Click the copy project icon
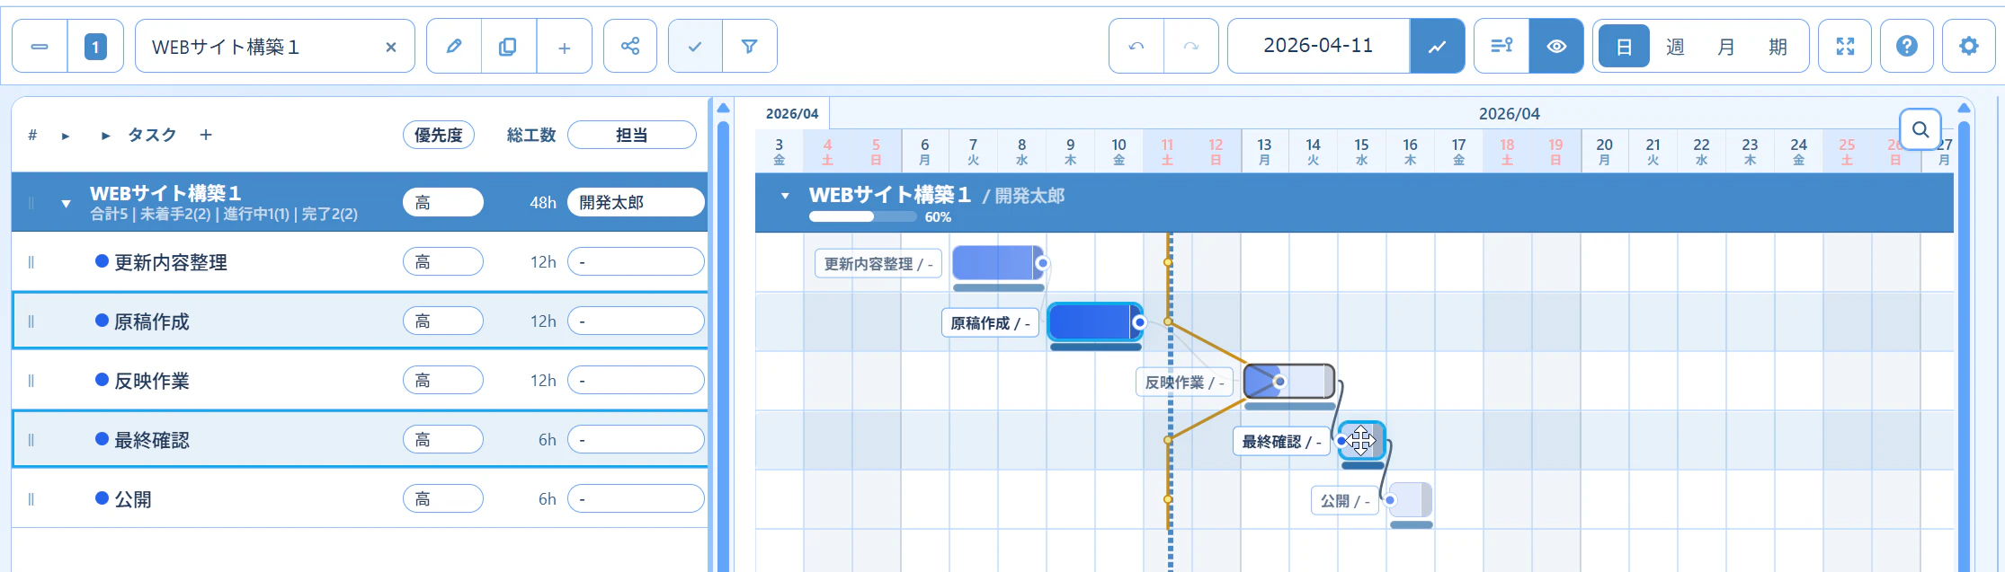Viewport: 2005px width, 572px height. click(x=508, y=47)
